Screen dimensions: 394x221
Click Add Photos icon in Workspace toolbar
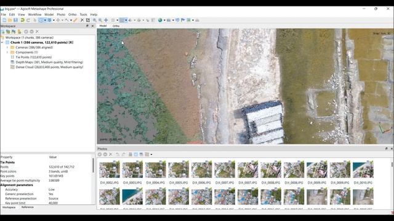tap(8, 31)
